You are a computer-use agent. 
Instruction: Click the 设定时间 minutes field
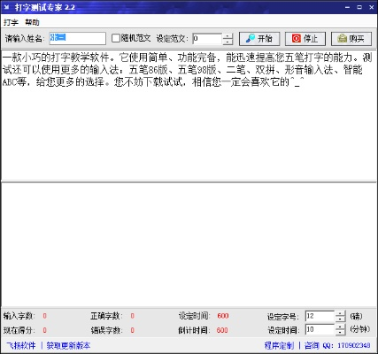(320, 329)
